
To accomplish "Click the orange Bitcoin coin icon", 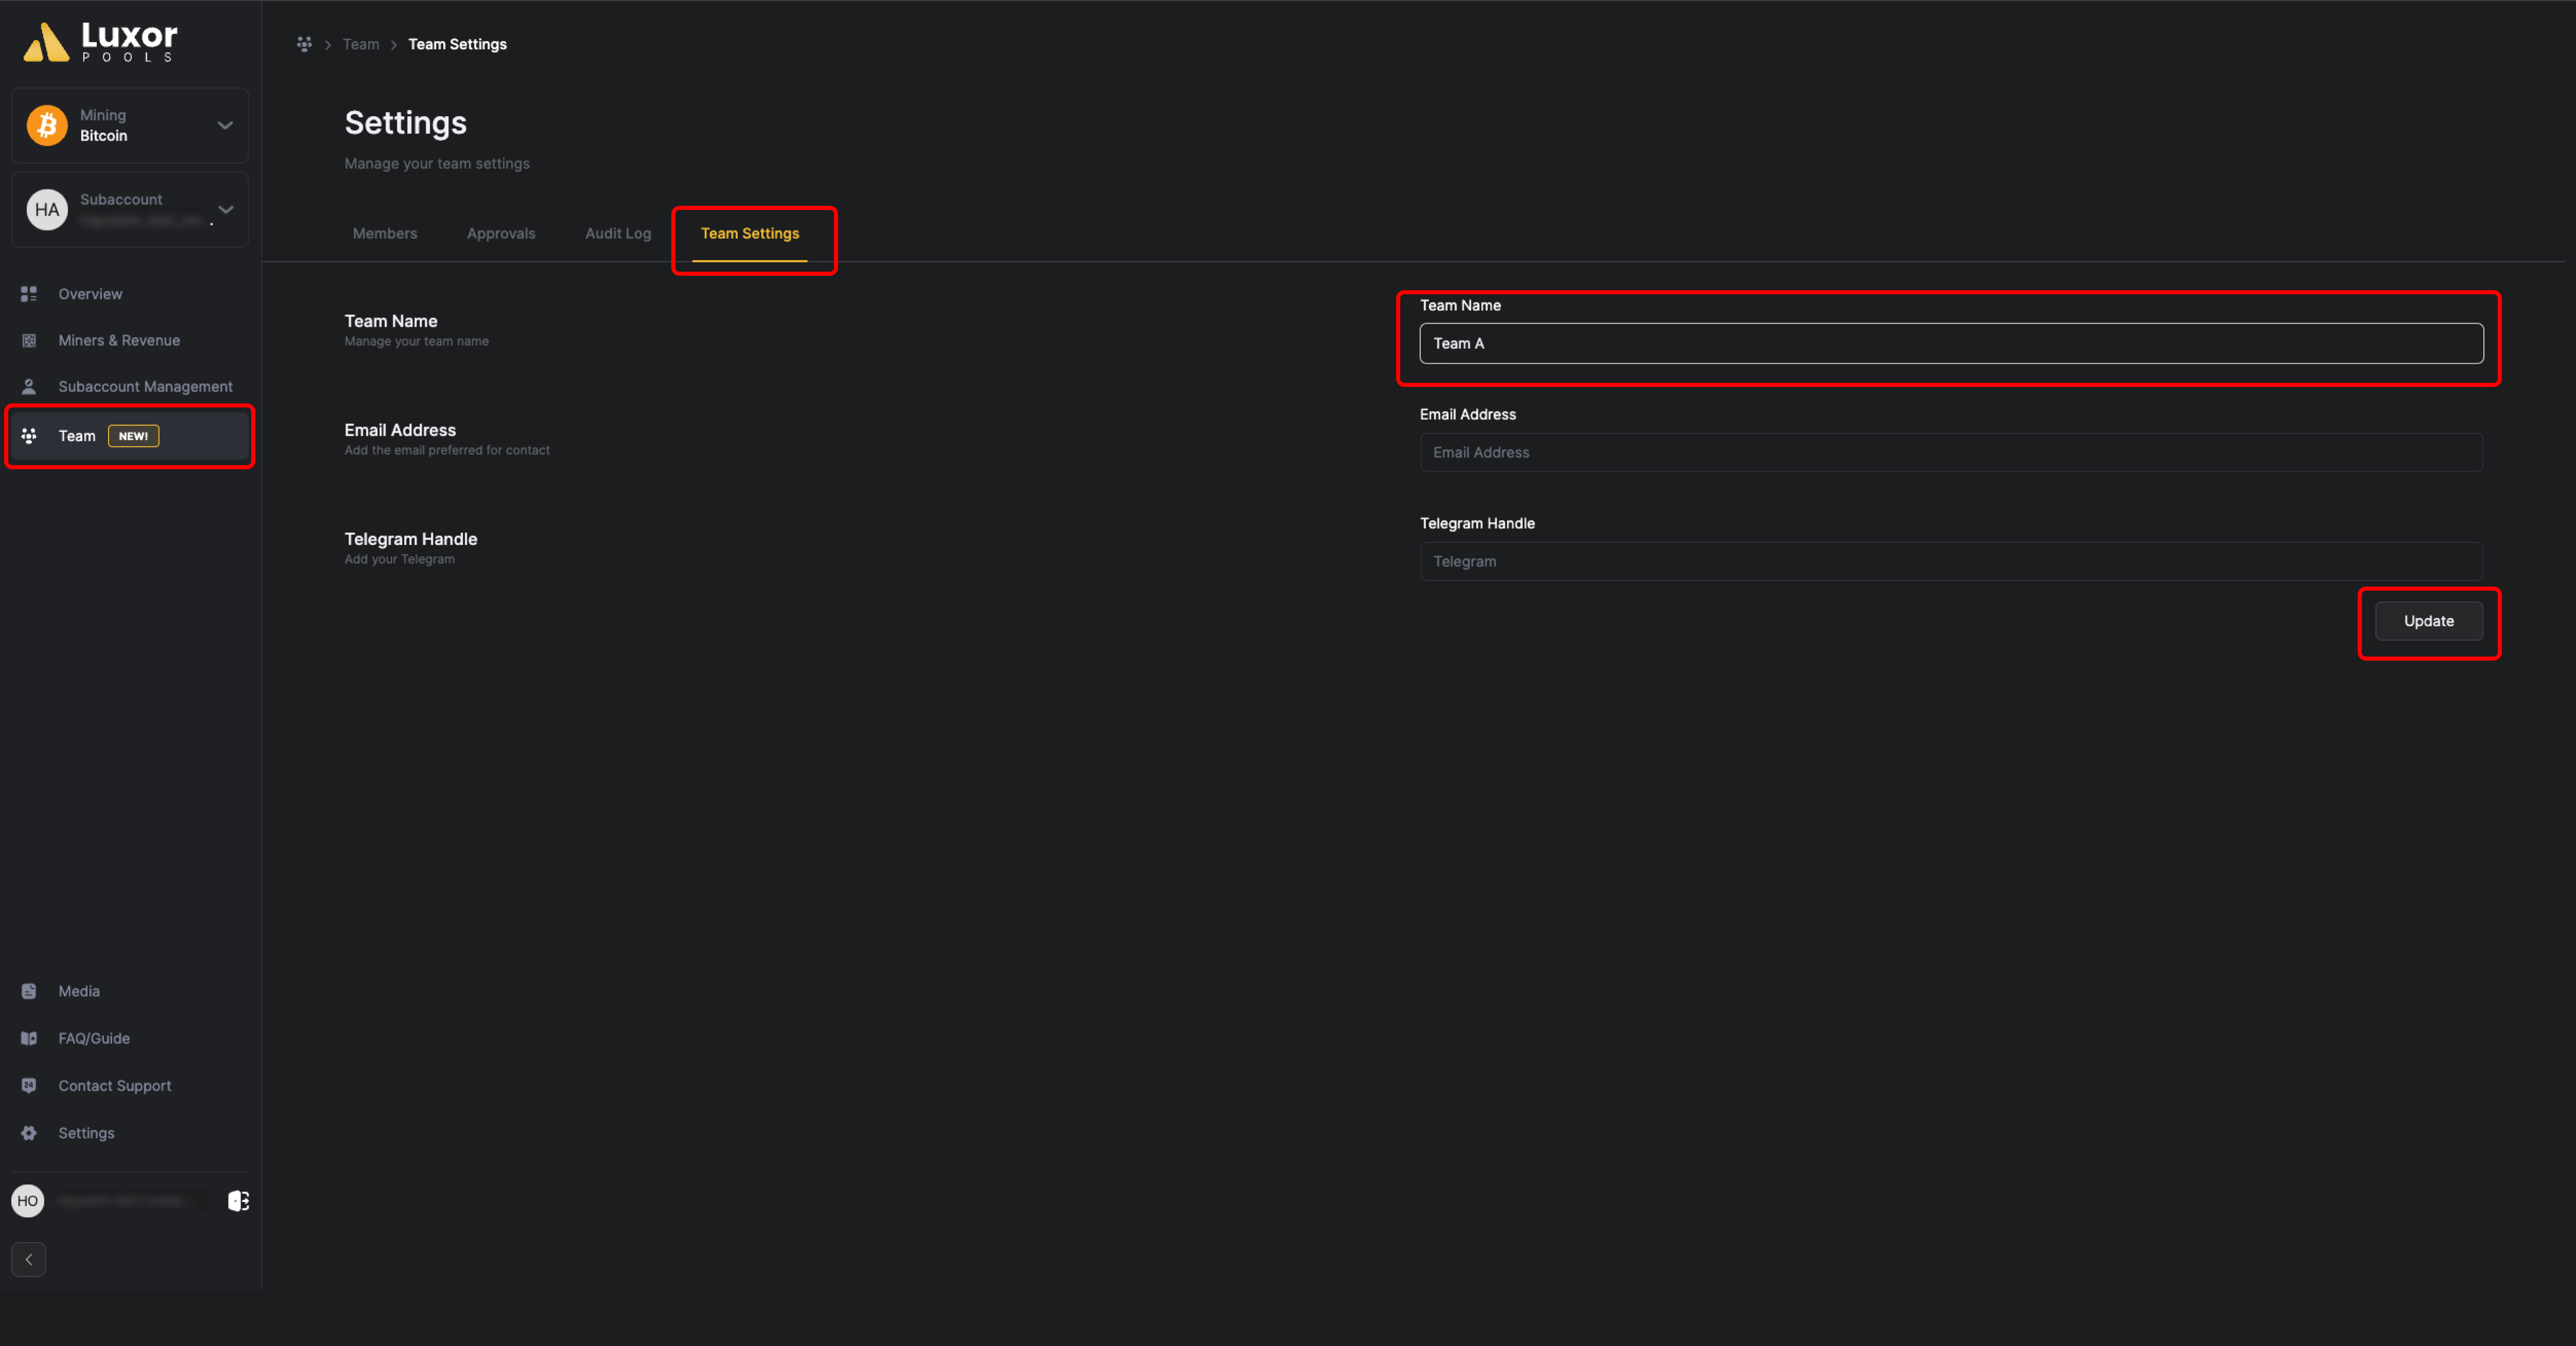I will pos(47,125).
